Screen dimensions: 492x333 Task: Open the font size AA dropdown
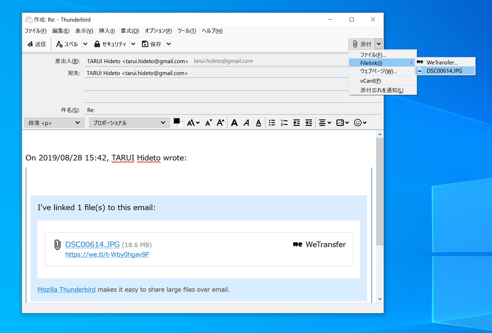point(193,123)
